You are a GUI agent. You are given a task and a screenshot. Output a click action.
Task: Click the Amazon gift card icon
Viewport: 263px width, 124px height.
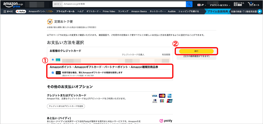[x=58, y=73]
